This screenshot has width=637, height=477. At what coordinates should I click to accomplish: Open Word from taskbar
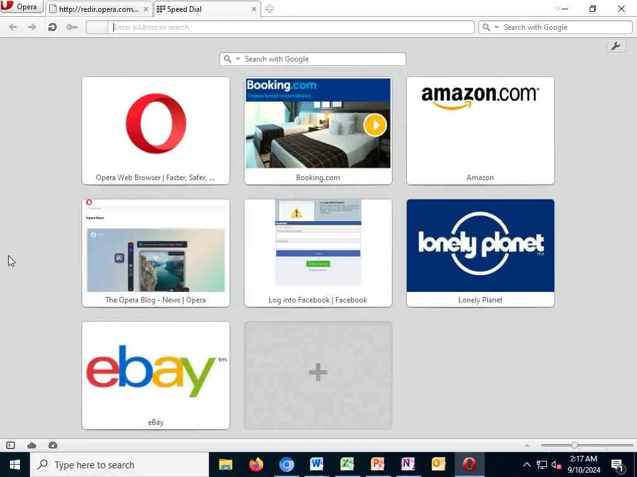pos(317,465)
